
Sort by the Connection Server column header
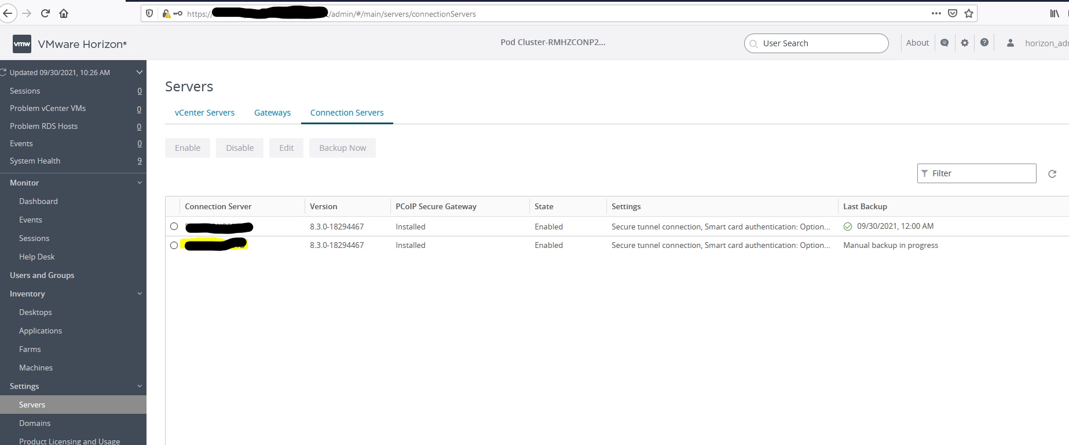(x=218, y=206)
